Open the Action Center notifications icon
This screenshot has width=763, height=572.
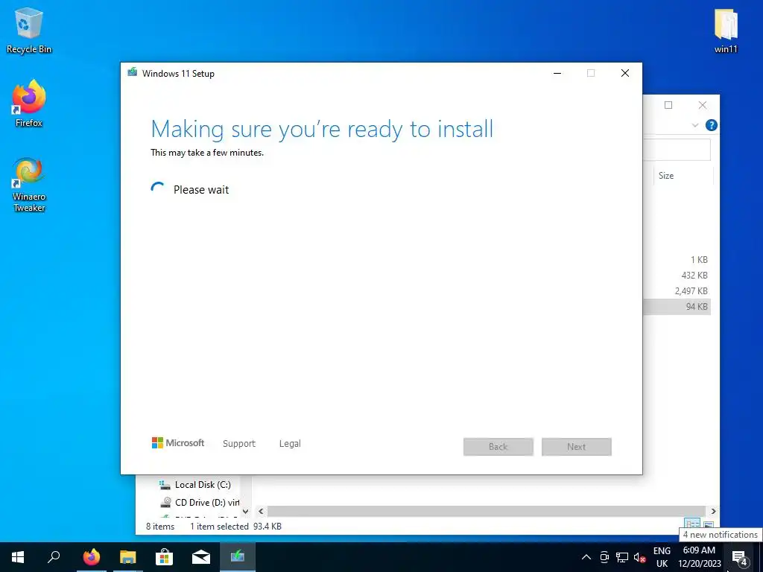pos(739,557)
